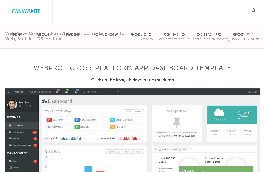Click the hamburger menu icon in WebPro bar
Viewport: 265px width, 172px height.
pyautogui.click(x=8, y=92)
